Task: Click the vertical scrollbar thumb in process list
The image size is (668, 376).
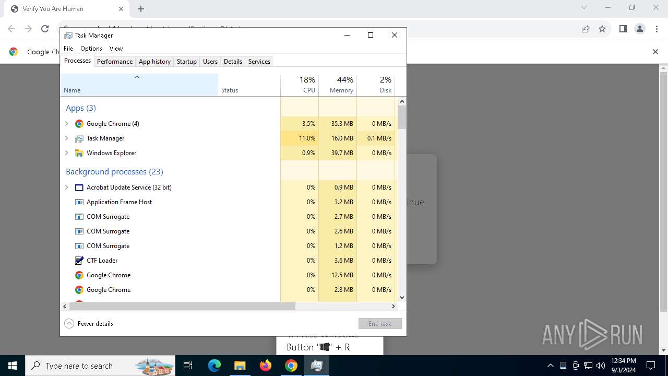Action: tap(402, 117)
